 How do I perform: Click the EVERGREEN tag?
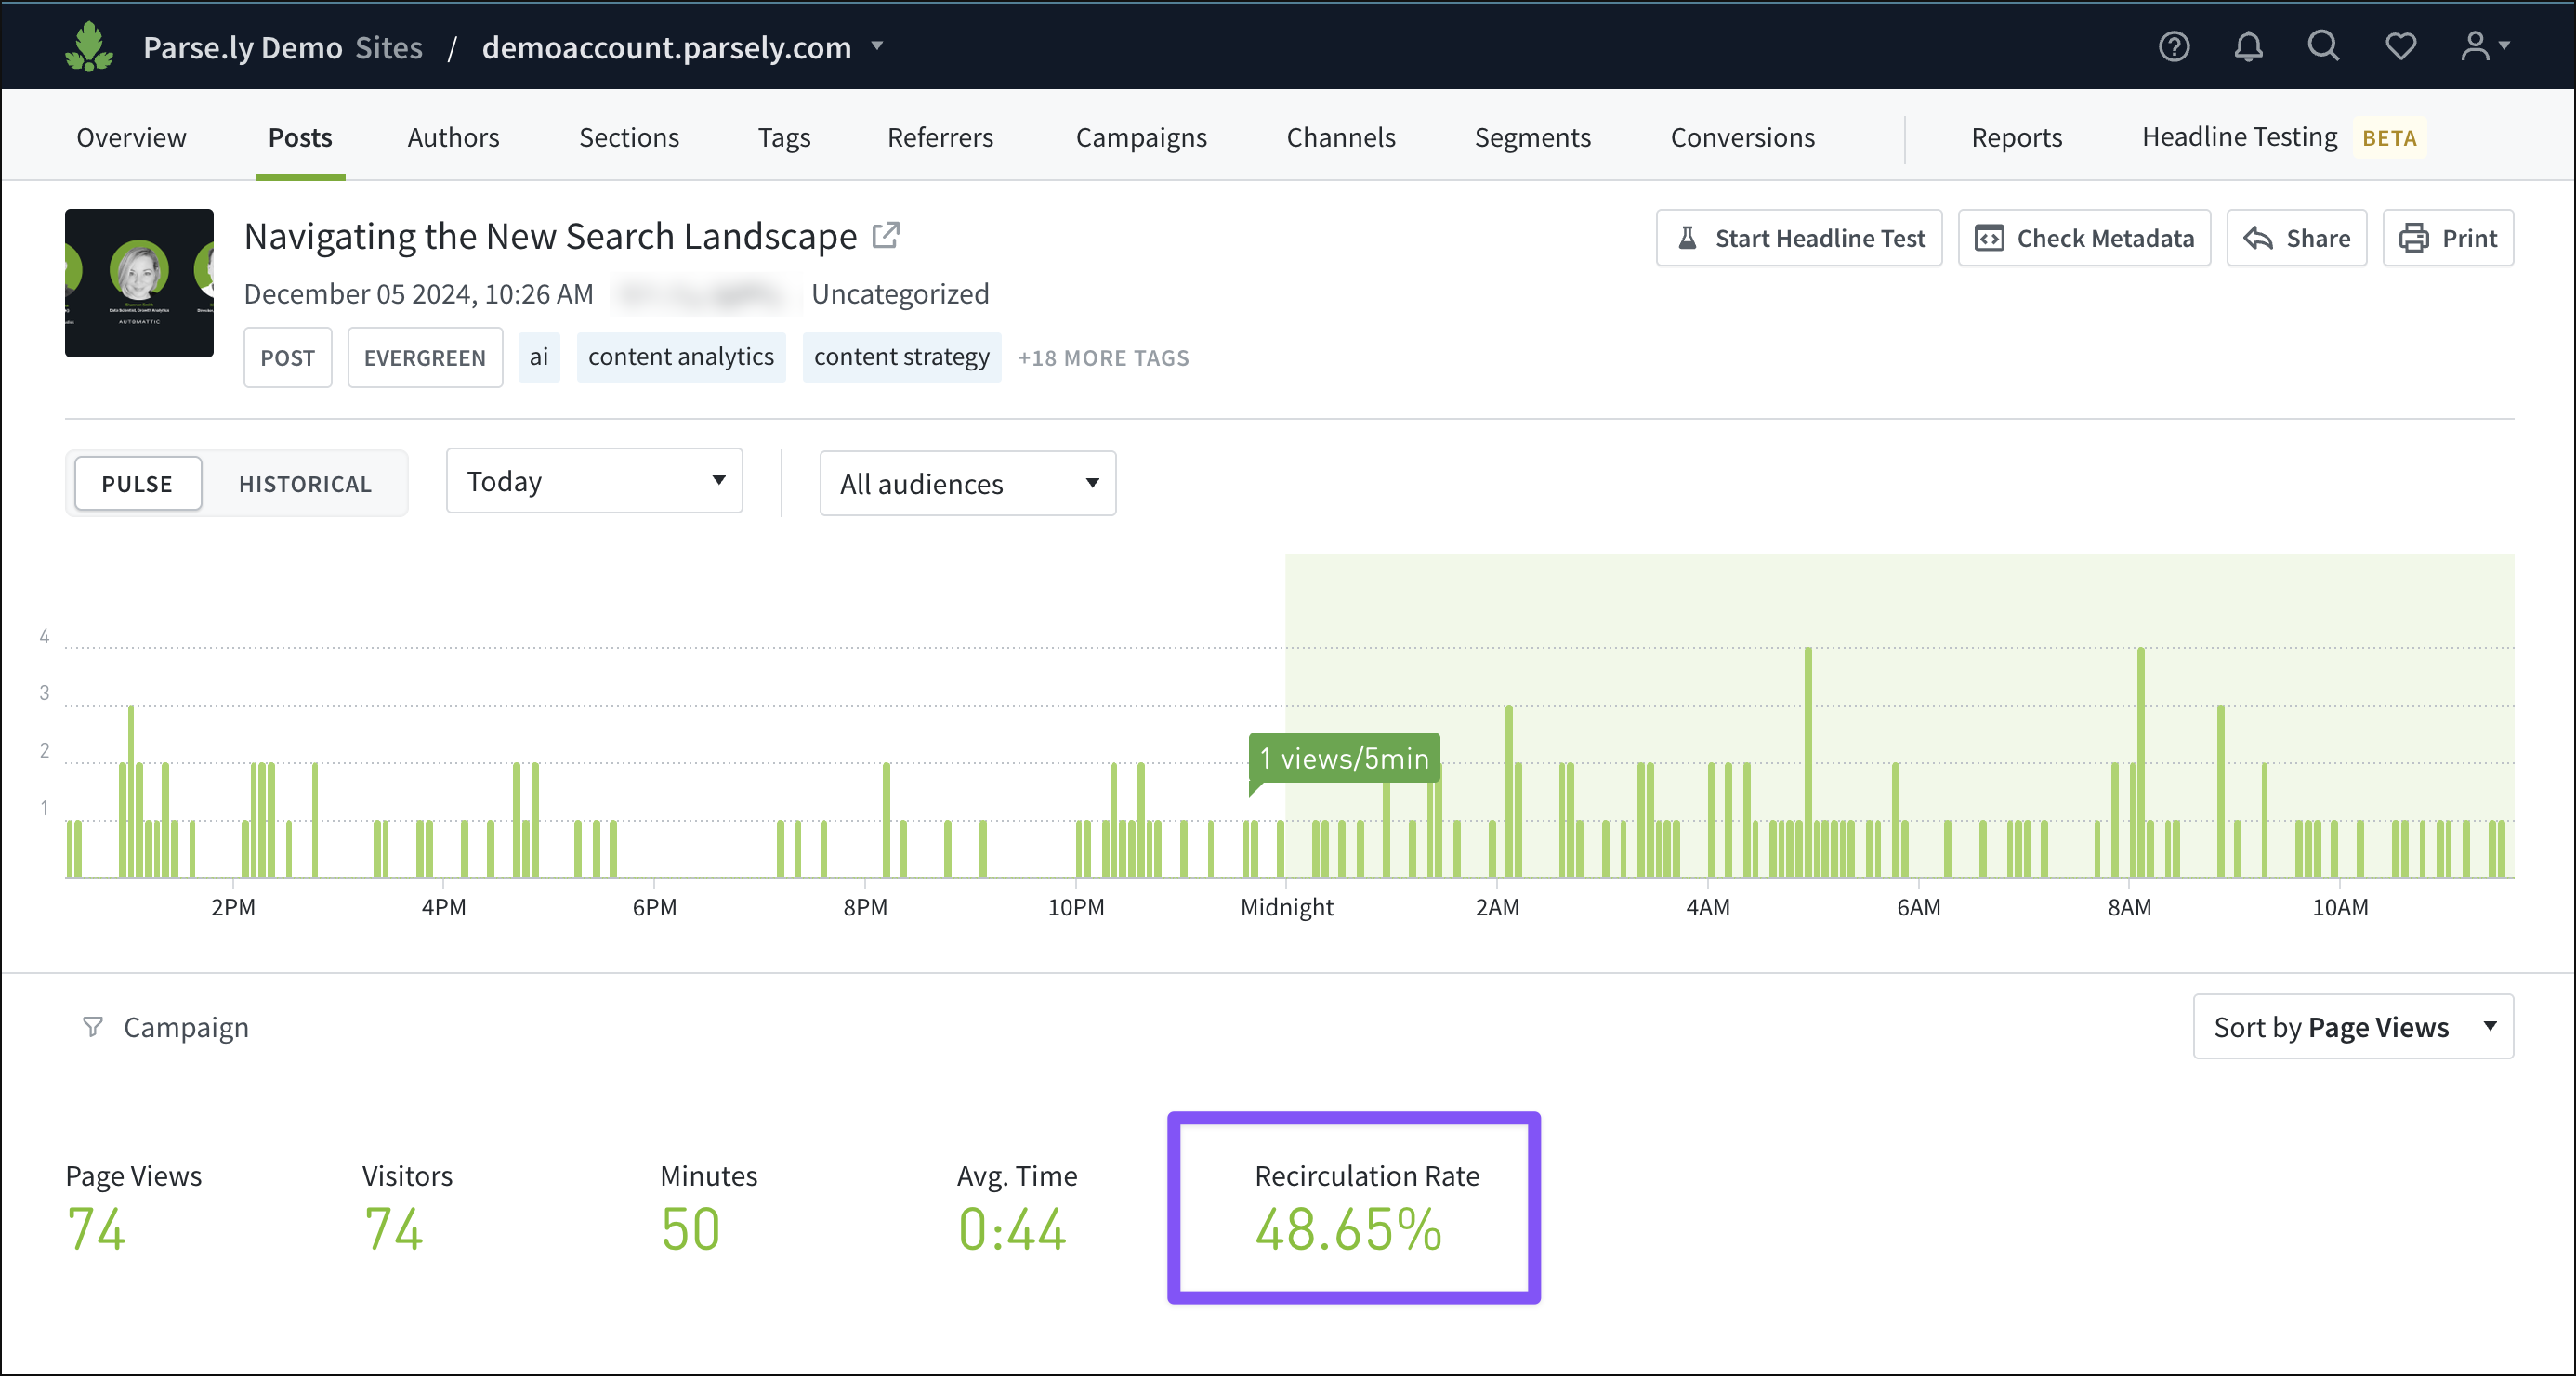point(424,357)
